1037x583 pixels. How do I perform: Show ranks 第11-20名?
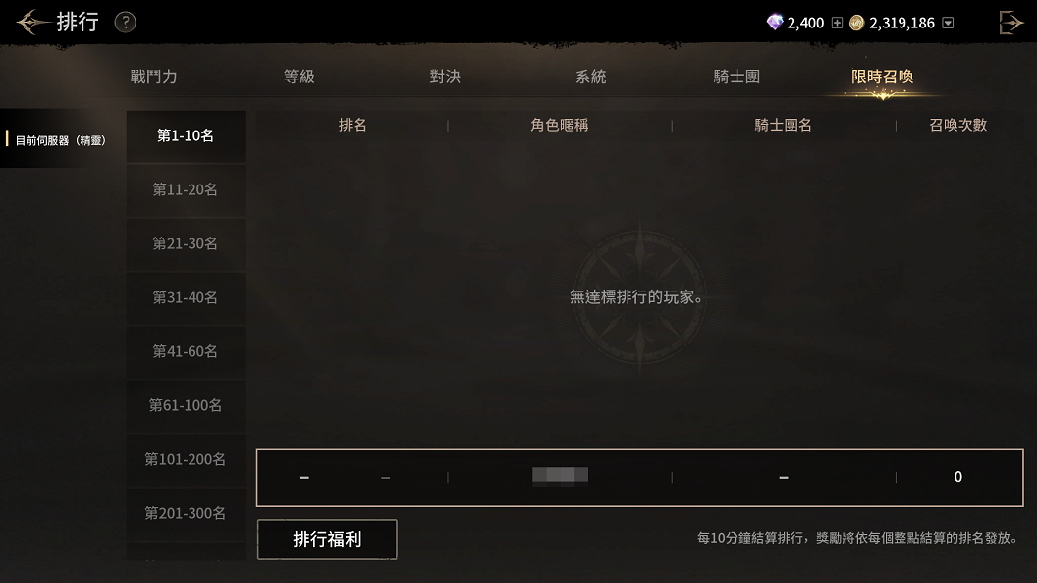186,189
